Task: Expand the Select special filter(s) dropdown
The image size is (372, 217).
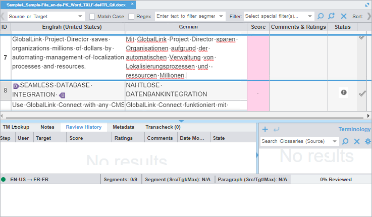Action: tap(278, 17)
